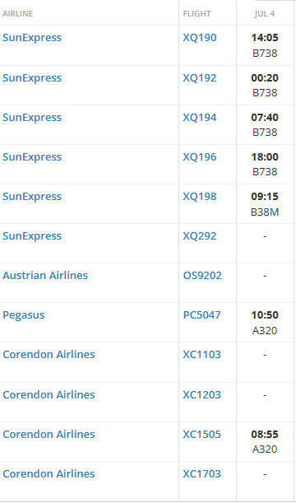Viewport: 296px width, 503px height.
Task: Select flight number XQ194
Action: click(x=200, y=118)
